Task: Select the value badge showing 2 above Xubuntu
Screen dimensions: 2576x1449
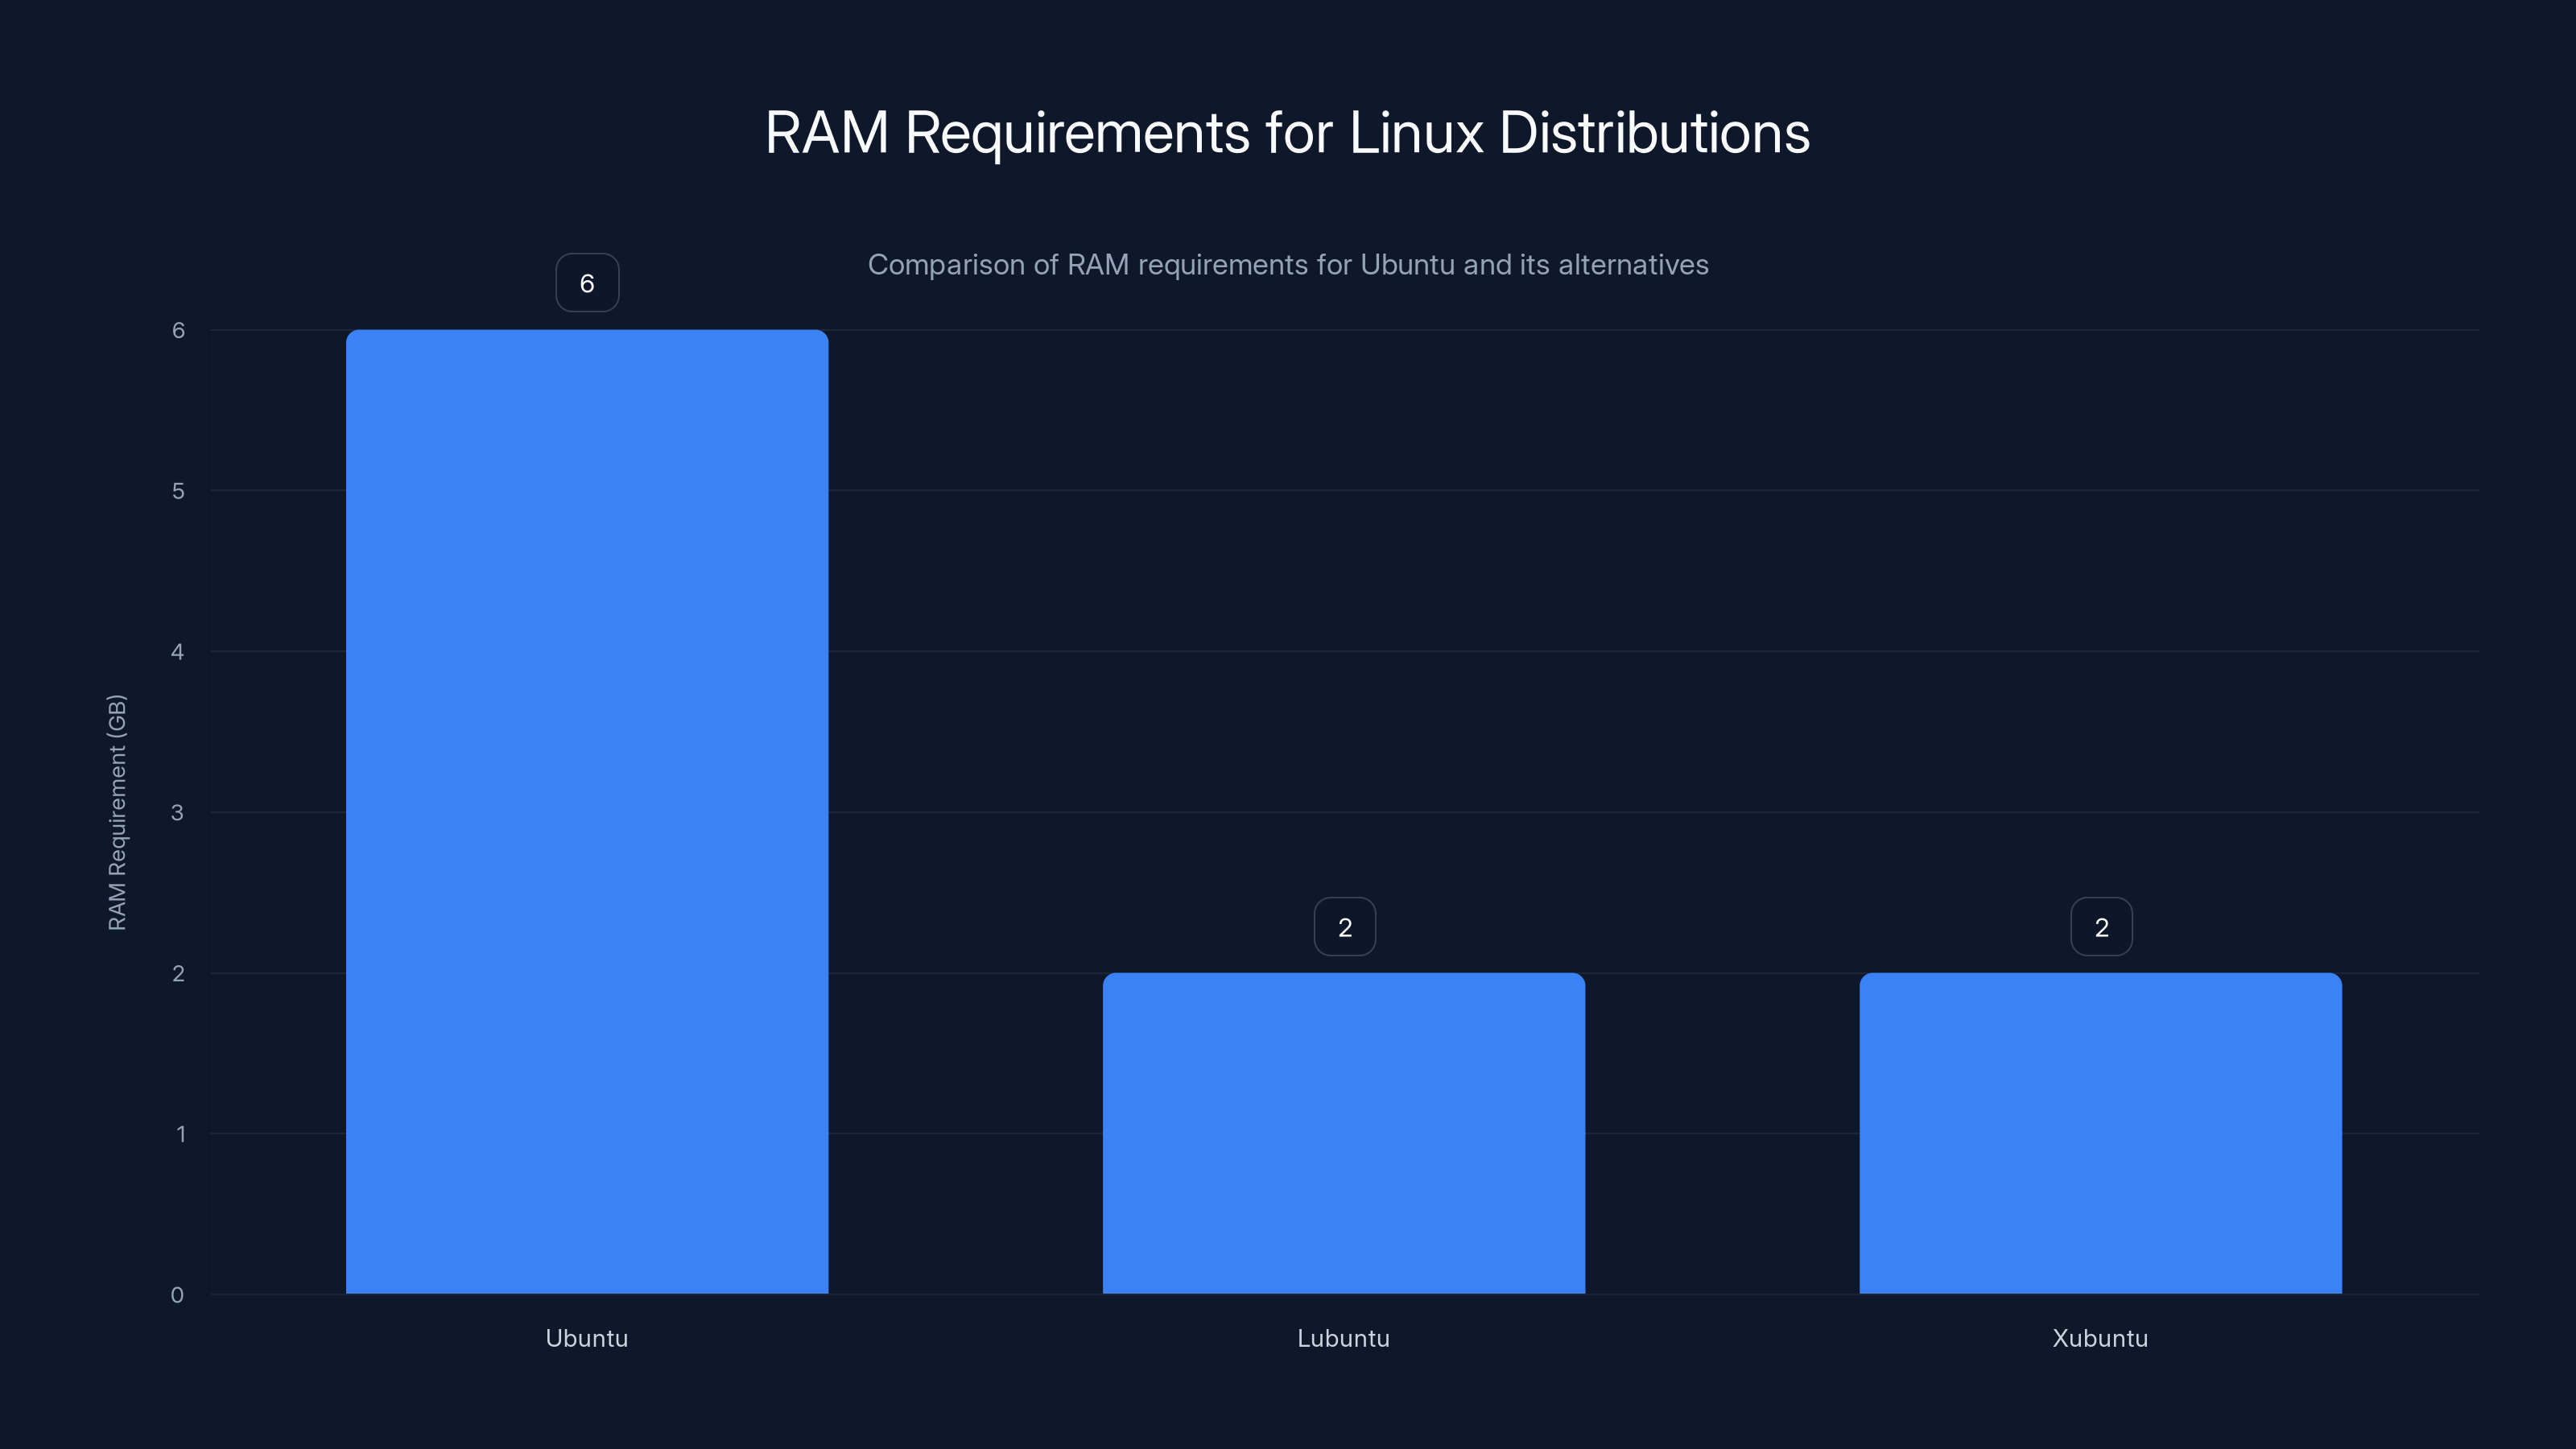Action: click(x=2100, y=926)
